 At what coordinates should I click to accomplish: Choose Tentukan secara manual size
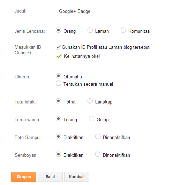(x=58, y=83)
